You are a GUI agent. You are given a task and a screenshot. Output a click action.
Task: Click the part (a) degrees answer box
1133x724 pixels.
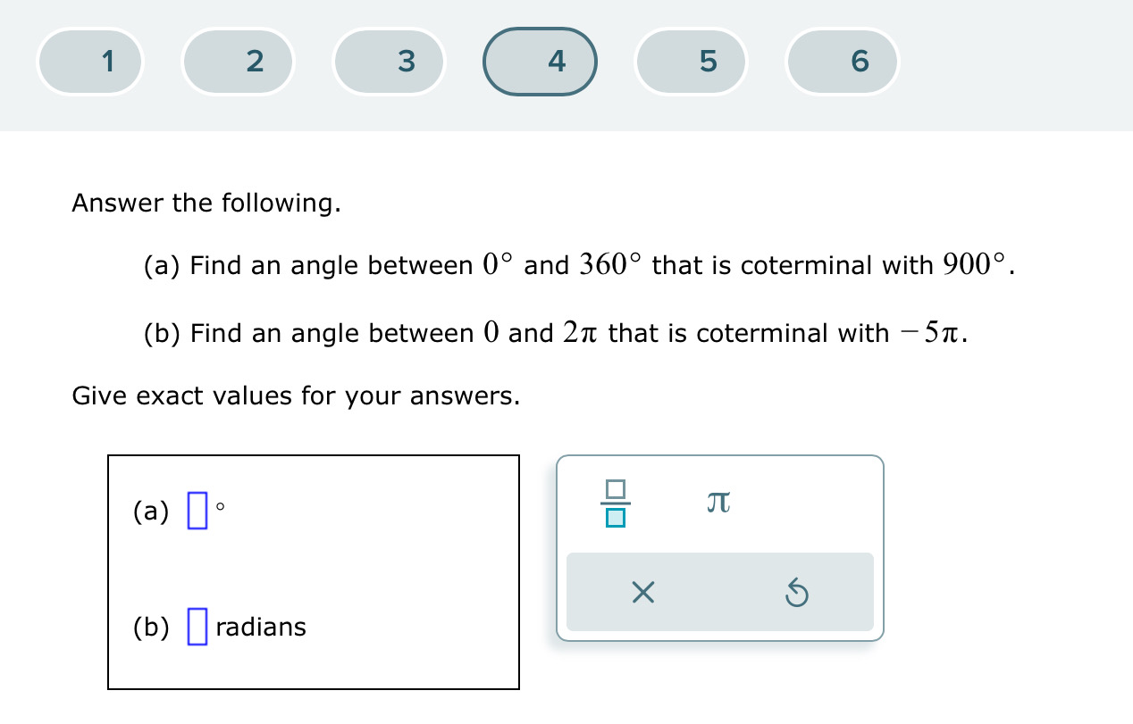pos(198,510)
